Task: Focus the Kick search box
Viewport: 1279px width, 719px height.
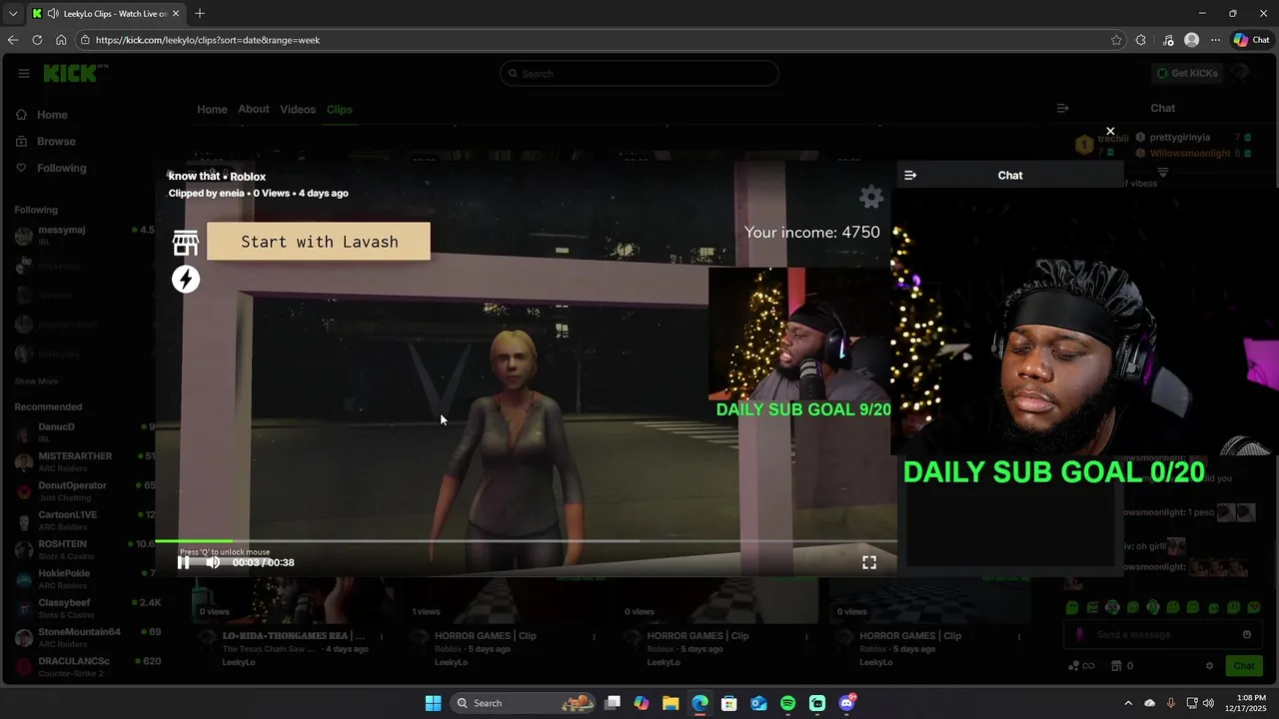Action: pyautogui.click(x=639, y=73)
